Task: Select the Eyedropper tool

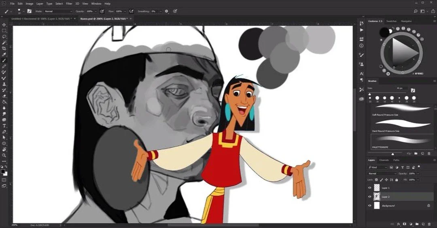Action: (x=4, y=54)
